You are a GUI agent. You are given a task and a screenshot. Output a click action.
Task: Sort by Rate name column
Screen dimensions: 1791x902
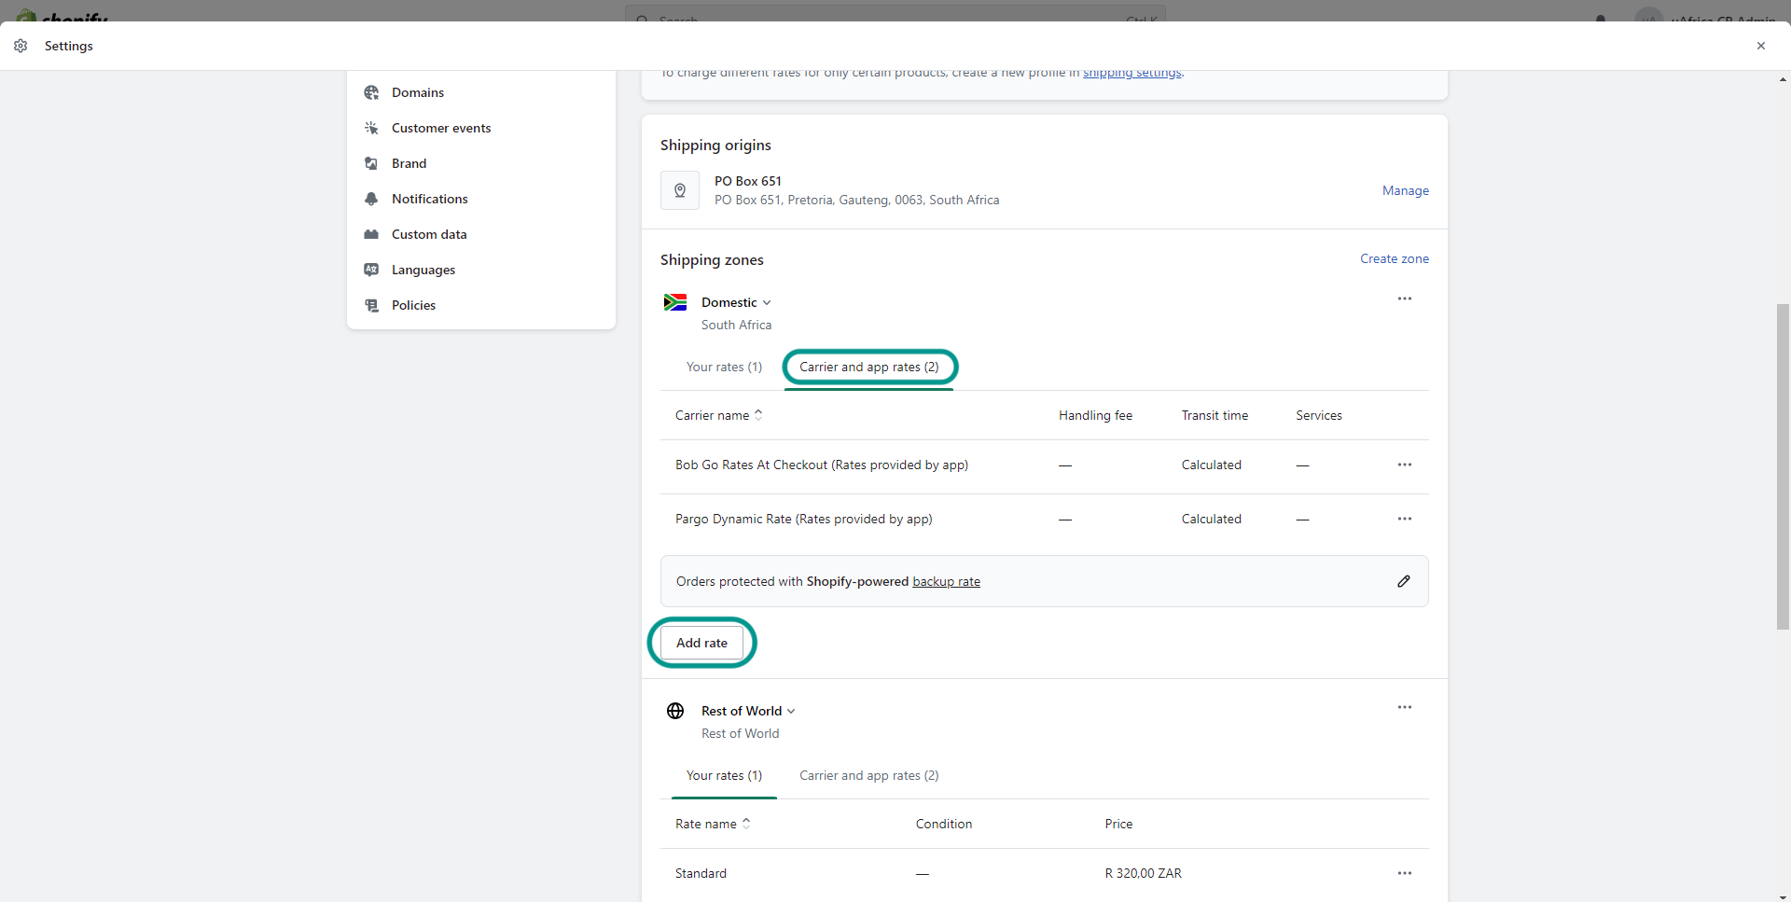click(x=714, y=824)
